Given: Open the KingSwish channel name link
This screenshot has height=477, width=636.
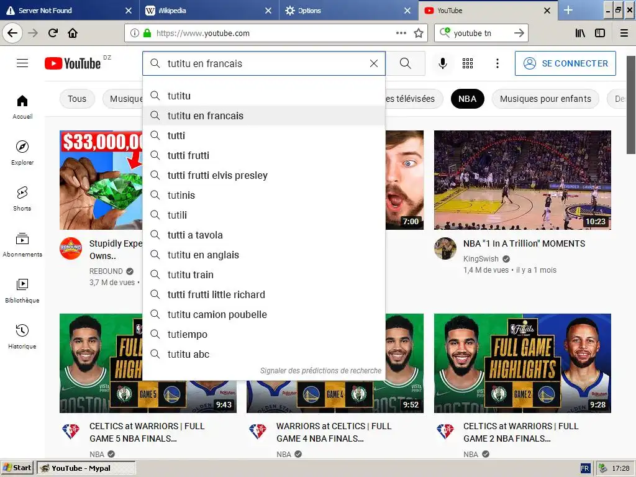Looking at the screenshot, I should [481, 259].
